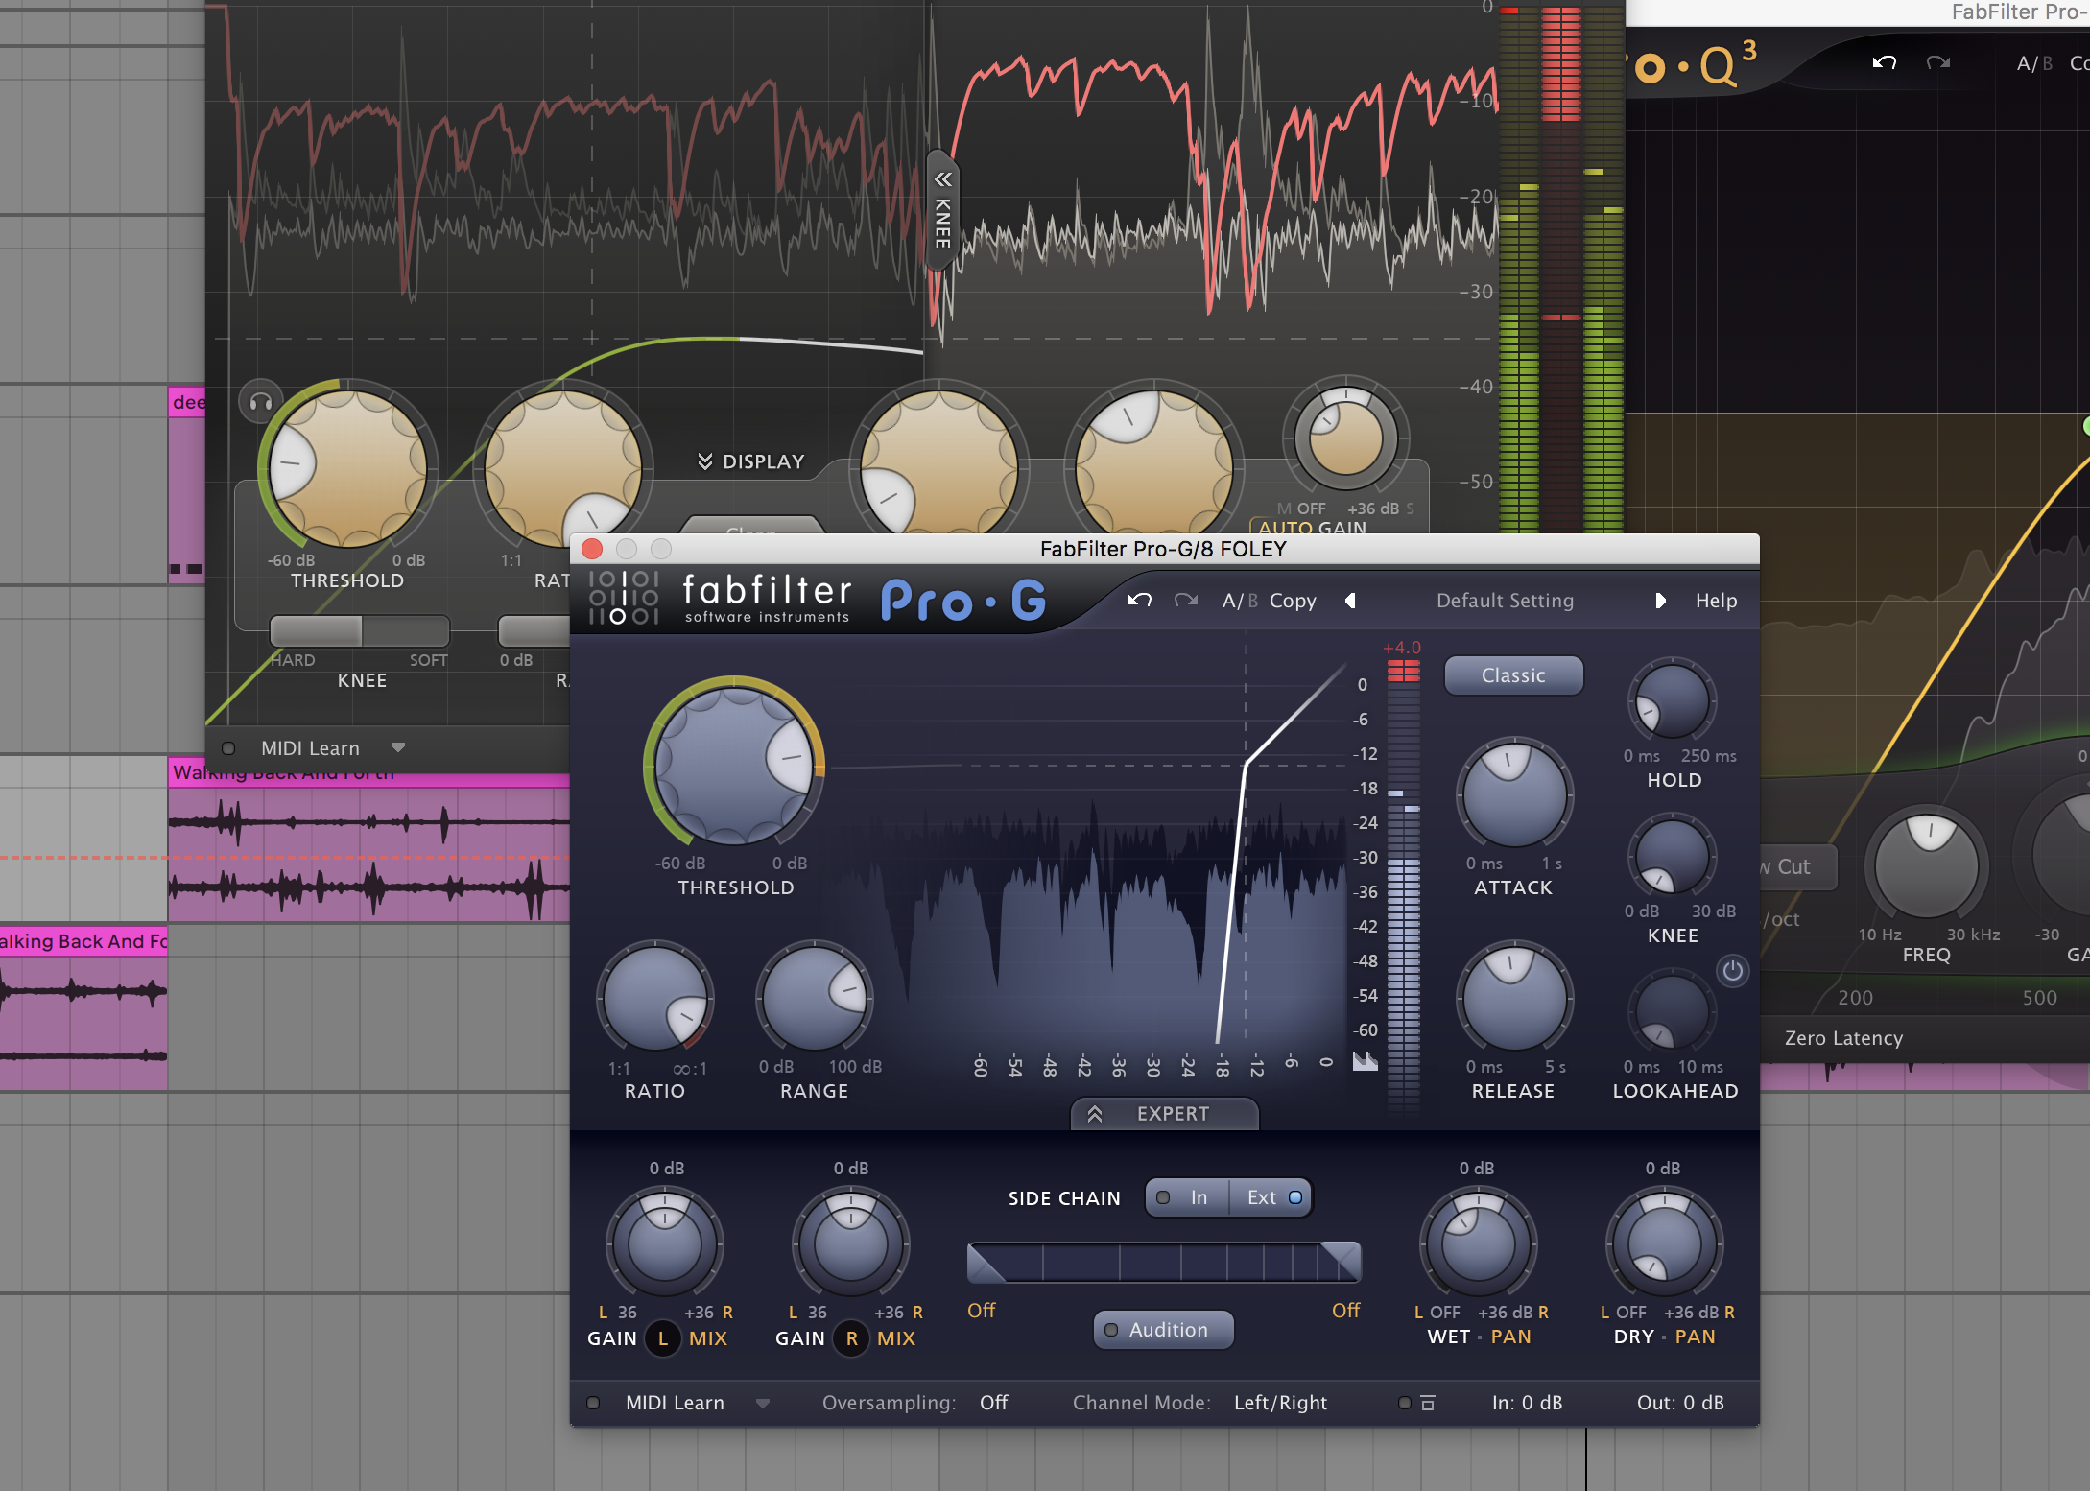Toggle the Lookahead power button

pyautogui.click(x=1732, y=971)
